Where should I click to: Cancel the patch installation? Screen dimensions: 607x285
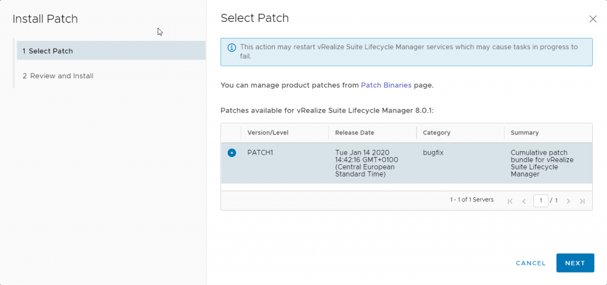click(x=531, y=263)
